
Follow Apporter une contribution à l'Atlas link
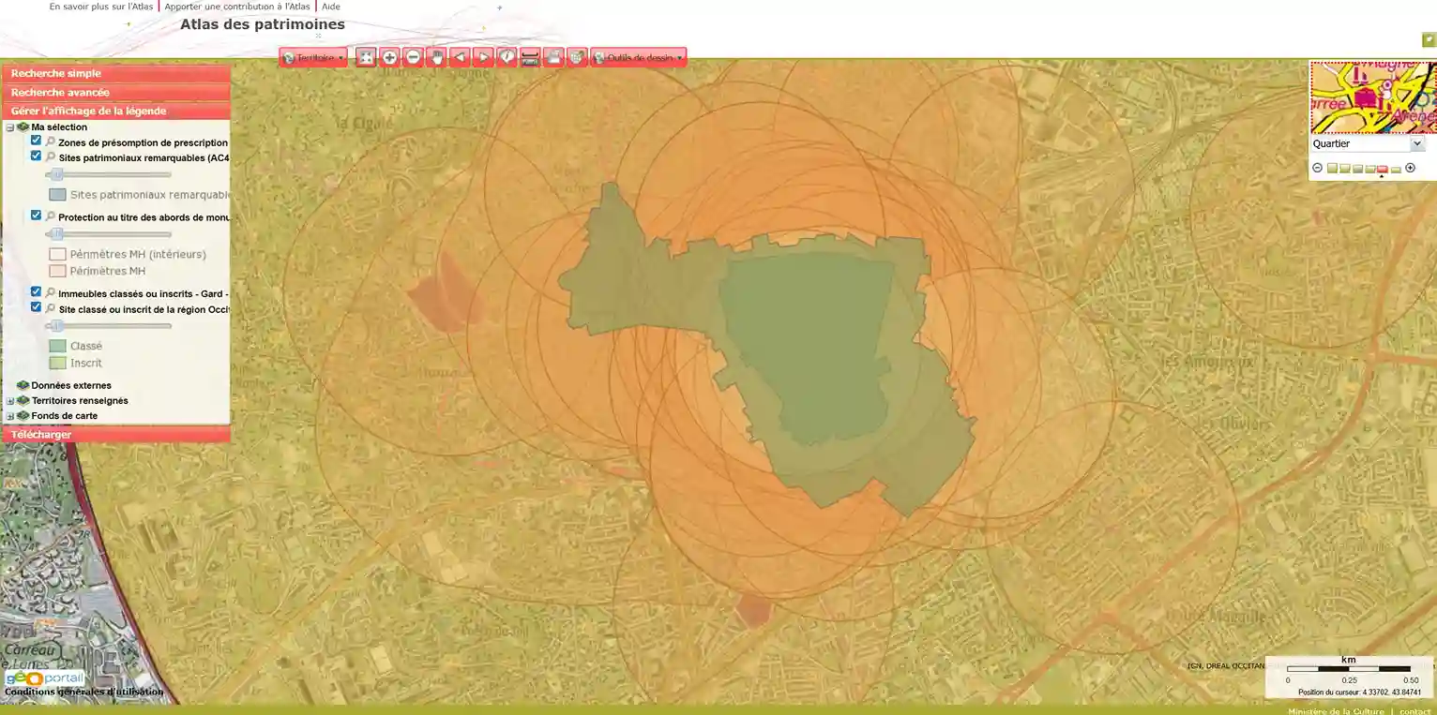pos(237,7)
